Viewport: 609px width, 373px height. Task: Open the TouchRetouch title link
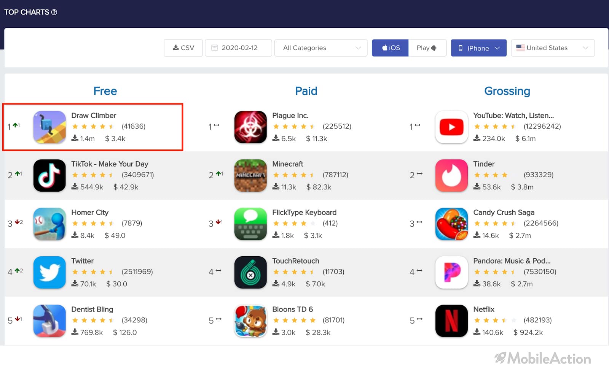pos(296,261)
